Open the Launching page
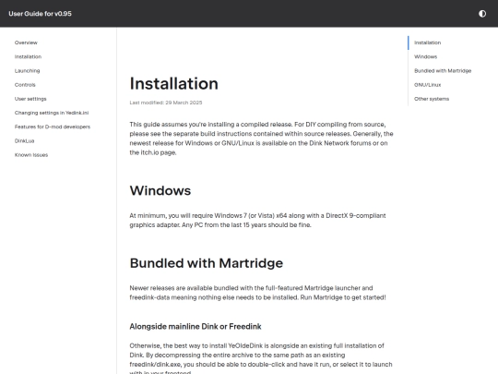This screenshot has width=498, height=374. [28, 70]
